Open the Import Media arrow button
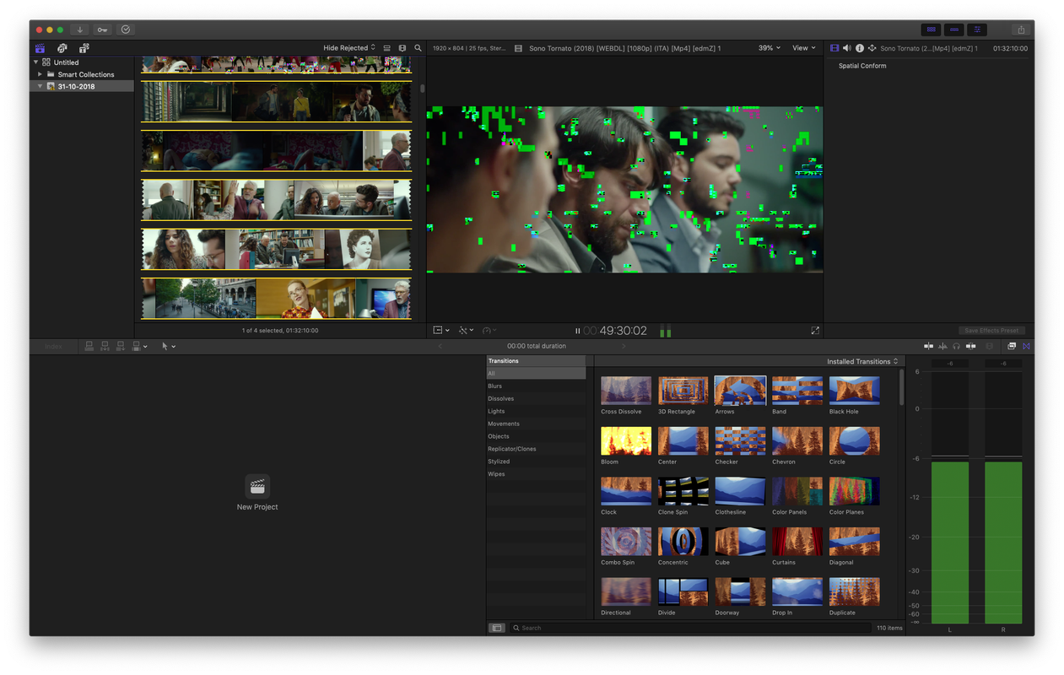Viewport: 1064px width, 675px height. (x=80, y=30)
